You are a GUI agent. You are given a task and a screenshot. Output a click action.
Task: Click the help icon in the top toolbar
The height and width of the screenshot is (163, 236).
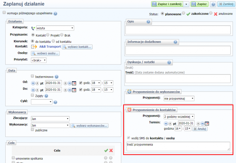213,4
